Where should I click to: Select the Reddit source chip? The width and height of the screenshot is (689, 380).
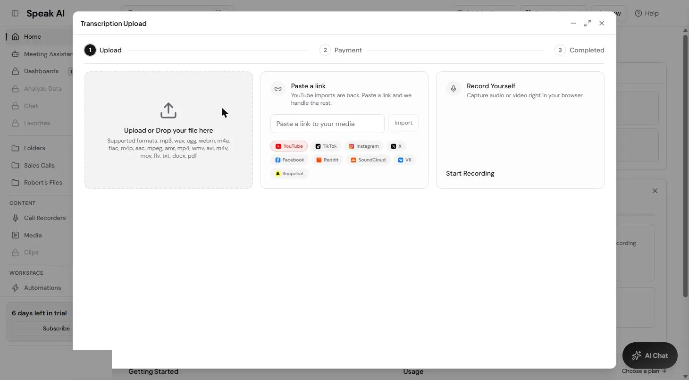[x=328, y=160]
